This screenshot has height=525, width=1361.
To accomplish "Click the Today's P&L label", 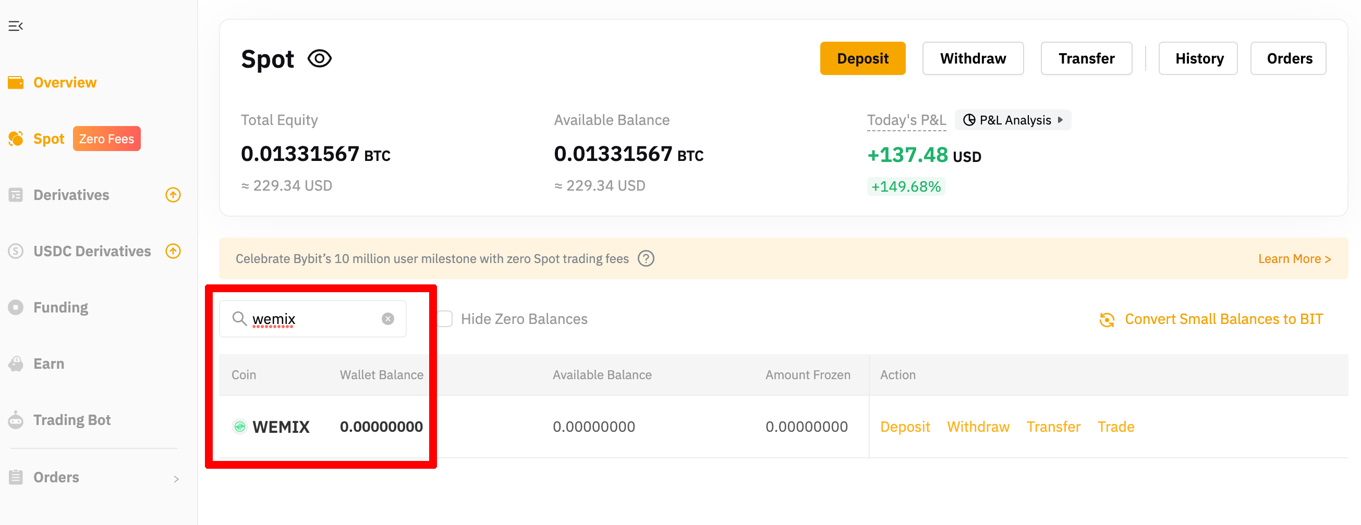I will click(906, 120).
